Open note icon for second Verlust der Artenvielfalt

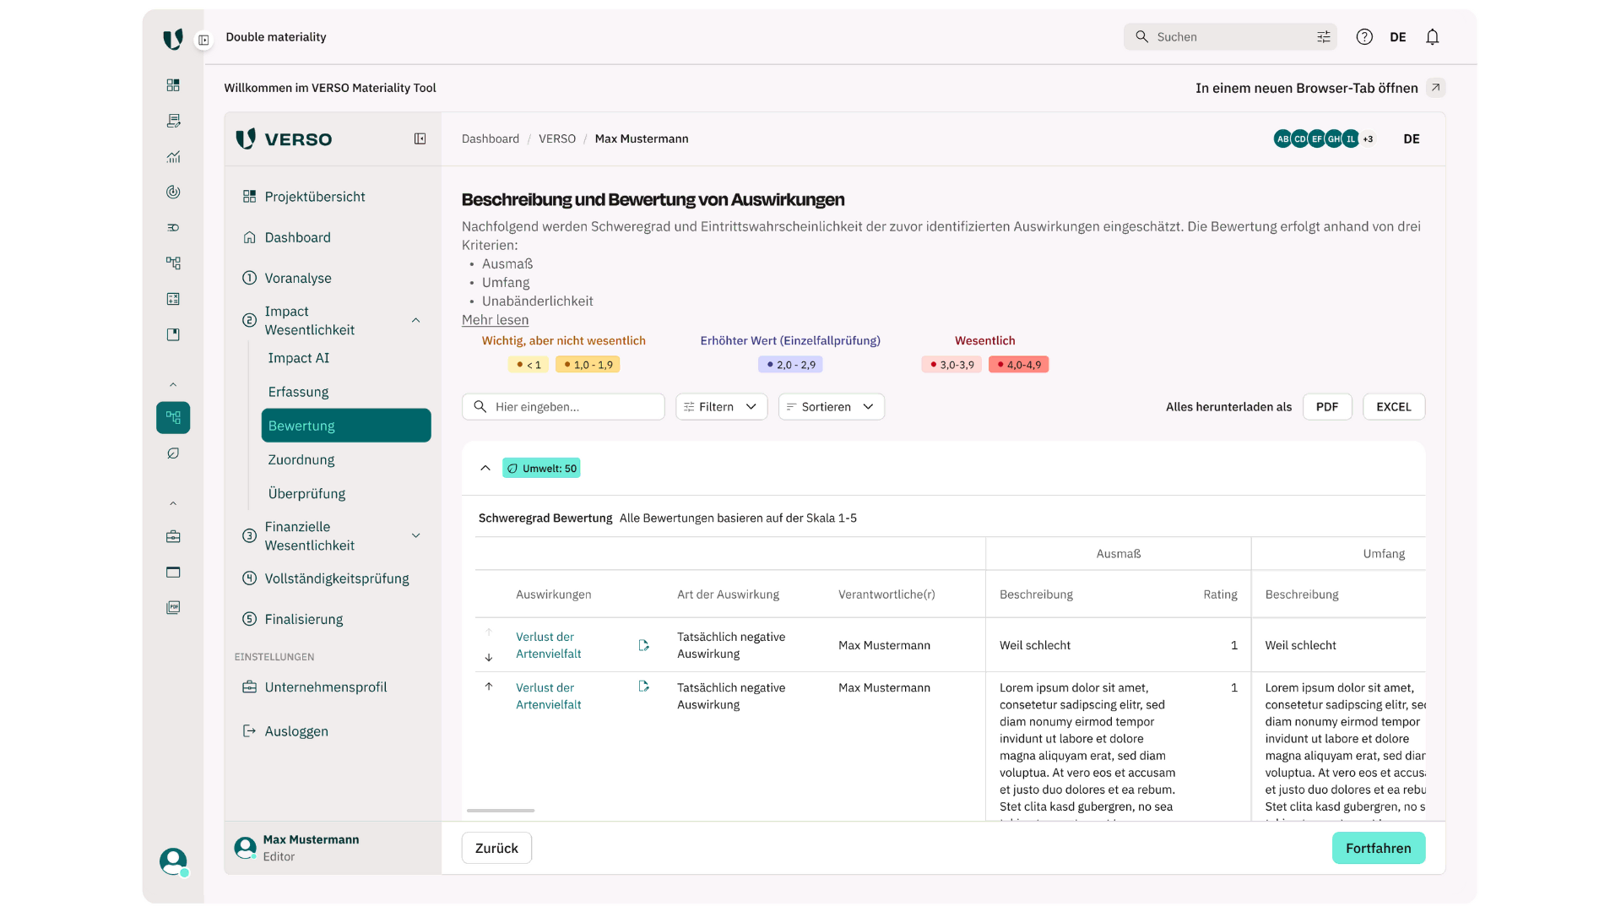tap(643, 687)
